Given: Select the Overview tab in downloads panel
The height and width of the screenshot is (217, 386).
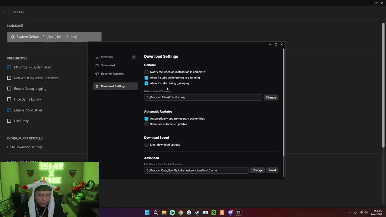Looking at the screenshot, I should click(x=115, y=57).
